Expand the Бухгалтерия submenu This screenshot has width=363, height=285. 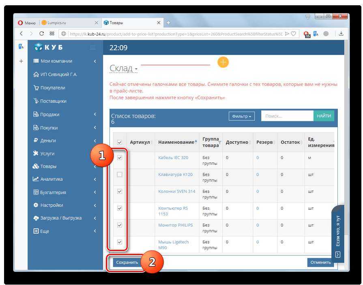click(95, 192)
